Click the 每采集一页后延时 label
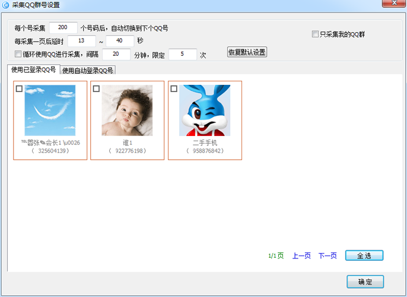The image size is (407, 297). [x=39, y=42]
